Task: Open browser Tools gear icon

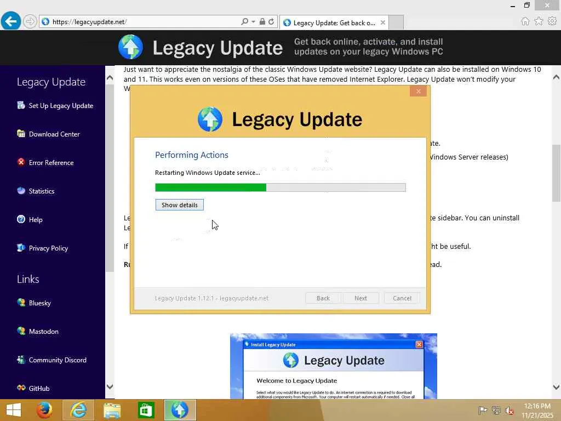Action: [x=552, y=21]
